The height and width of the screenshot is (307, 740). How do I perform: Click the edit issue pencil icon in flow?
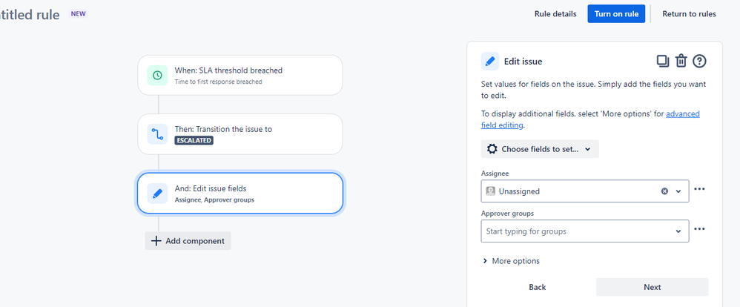pyautogui.click(x=157, y=194)
